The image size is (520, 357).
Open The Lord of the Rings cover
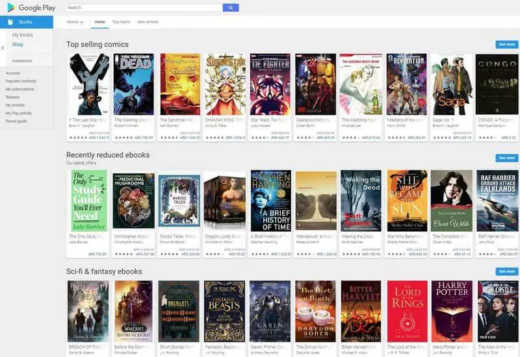(x=408, y=312)
